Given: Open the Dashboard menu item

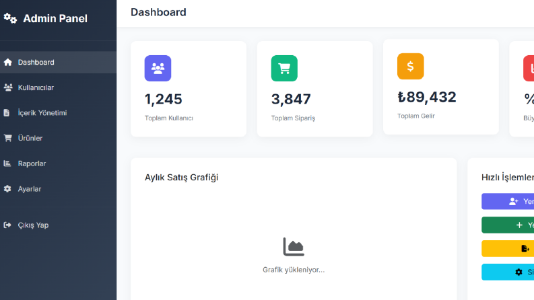Looking at the screenshot, I should [x=58, y=63].
